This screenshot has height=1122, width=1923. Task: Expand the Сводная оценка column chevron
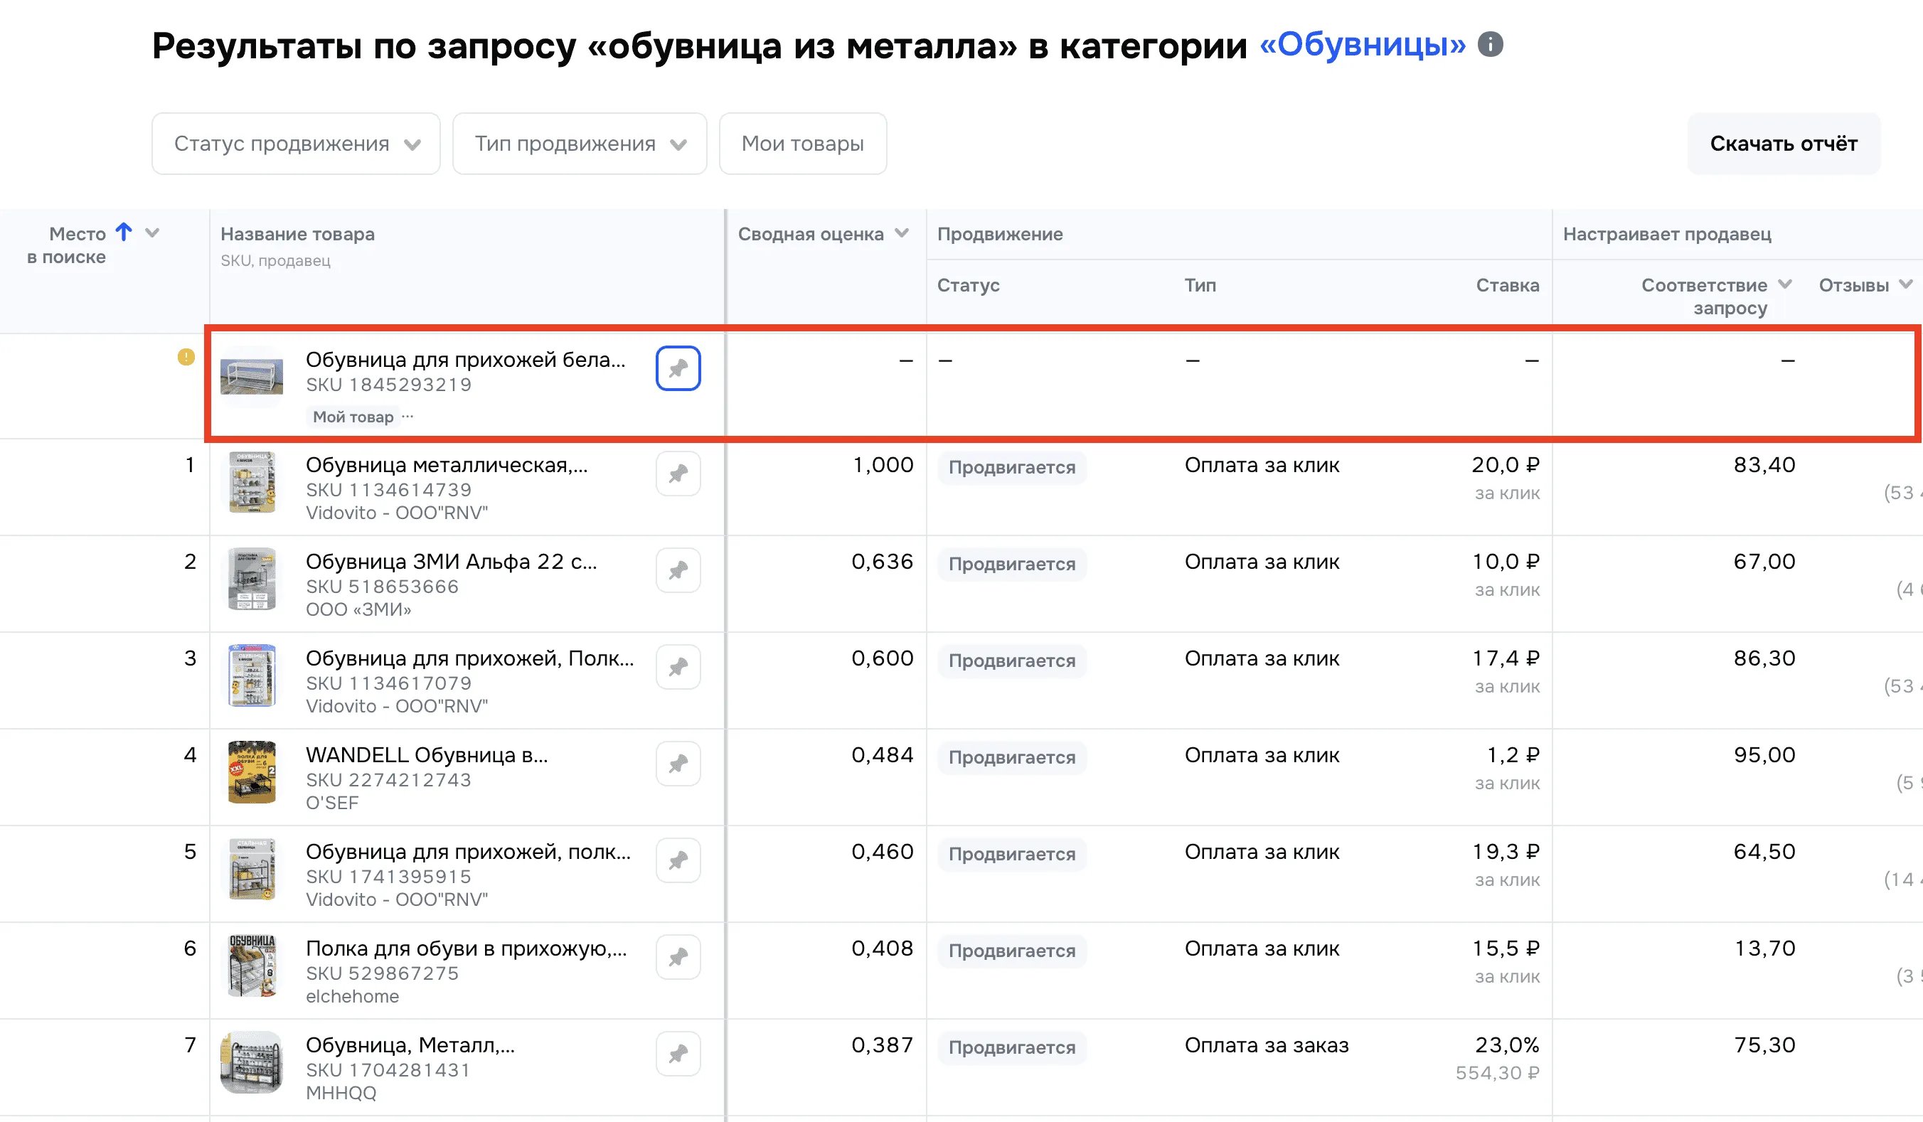[902, 233]
